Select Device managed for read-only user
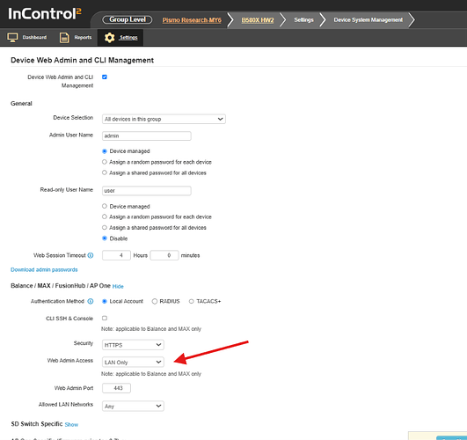 coord(105,206)
